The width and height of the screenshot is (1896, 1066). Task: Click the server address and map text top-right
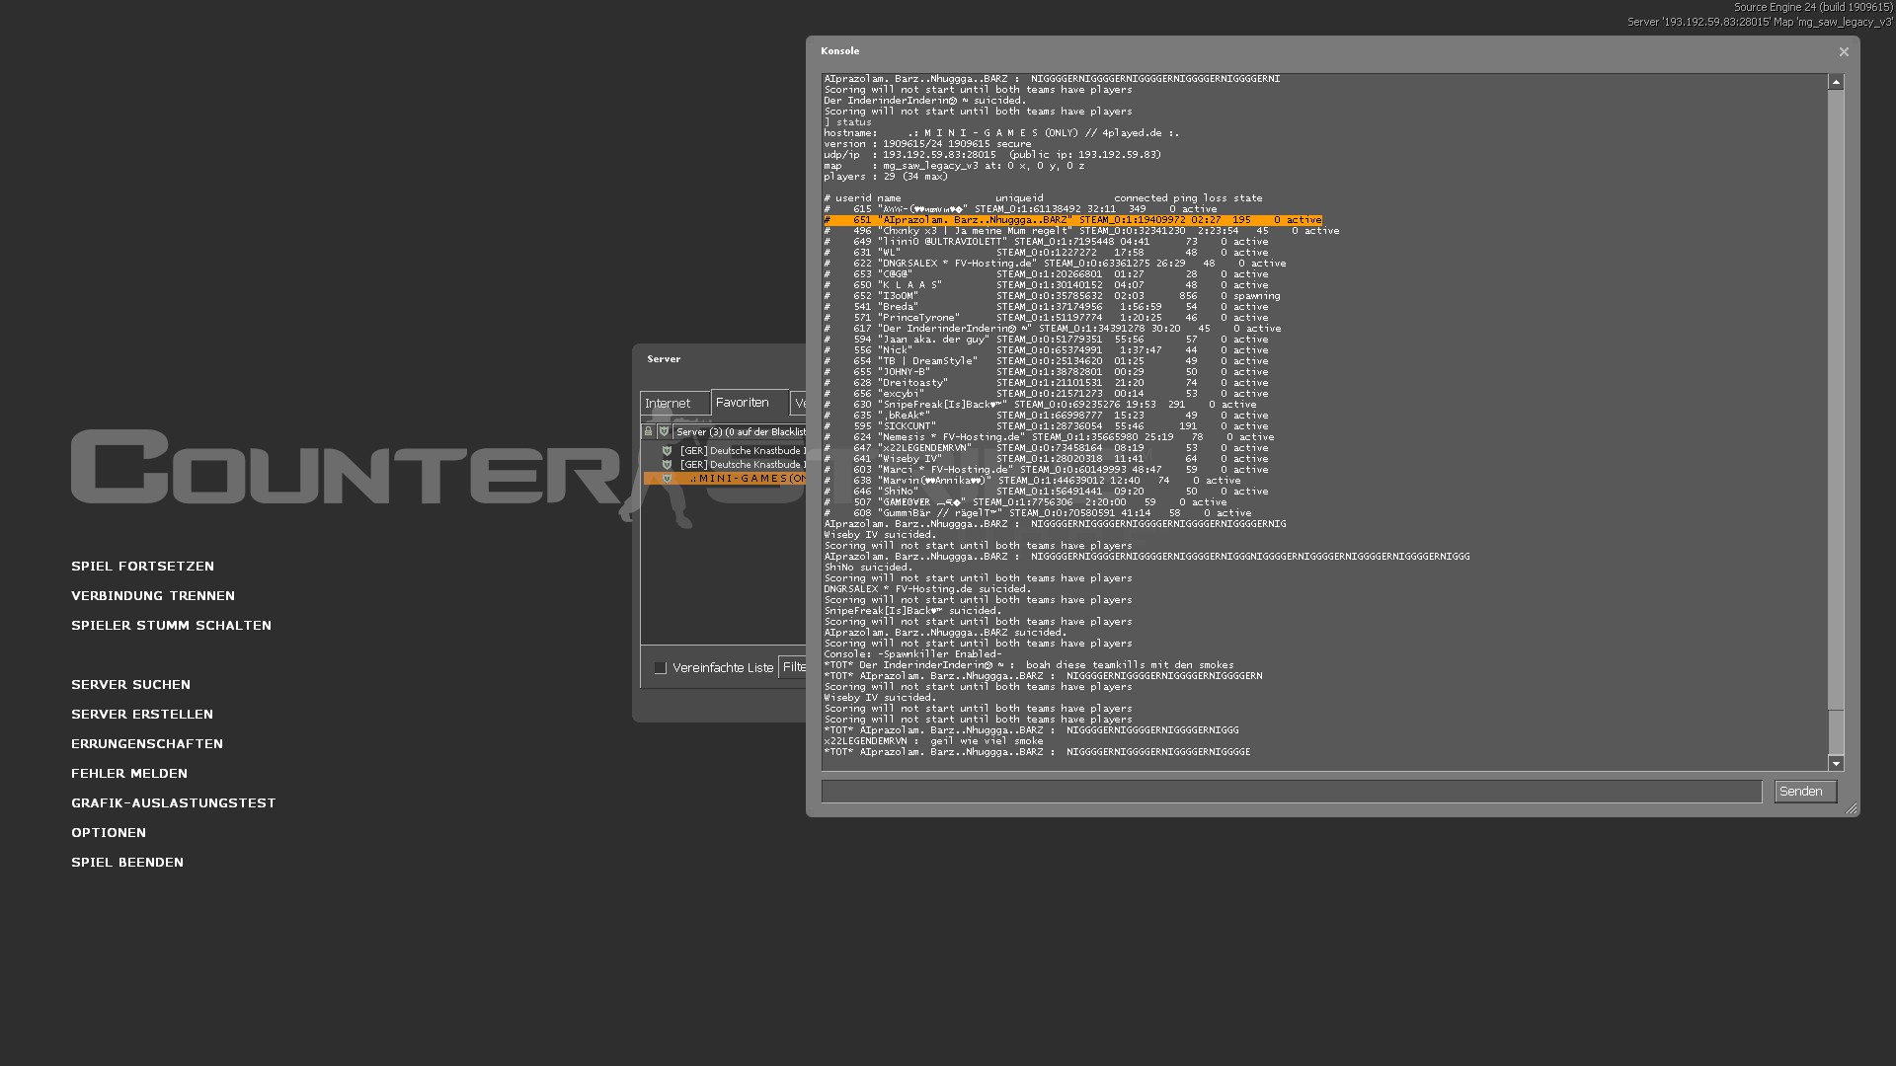(x=1760, y=22)
